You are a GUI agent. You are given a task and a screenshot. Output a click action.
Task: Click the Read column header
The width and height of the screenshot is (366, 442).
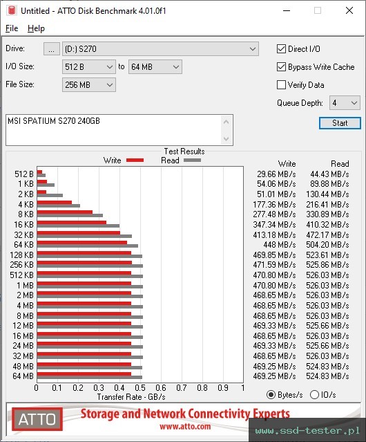[340, 164]
